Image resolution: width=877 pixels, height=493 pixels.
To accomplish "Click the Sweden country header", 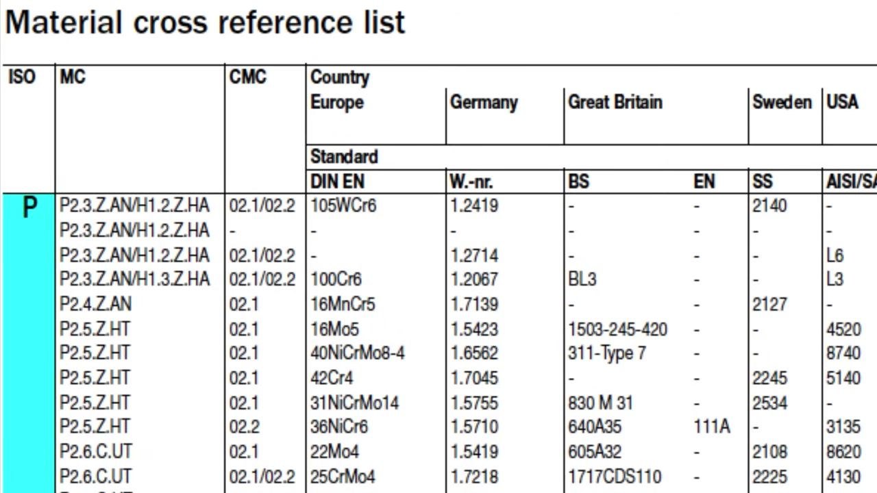I will click(x=782, y=102).
